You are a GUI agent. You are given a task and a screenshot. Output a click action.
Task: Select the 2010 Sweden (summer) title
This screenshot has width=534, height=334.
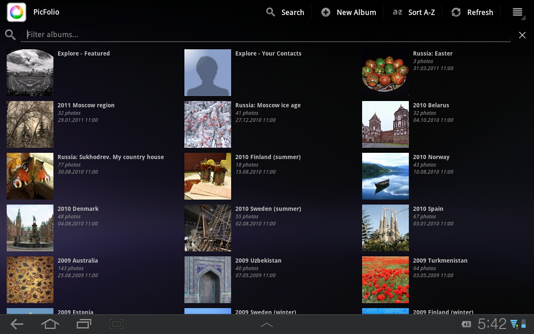[x=268, y=209]
